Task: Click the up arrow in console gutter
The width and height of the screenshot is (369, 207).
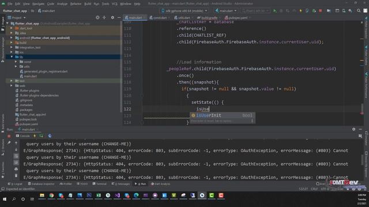Action: tap(16, 143)
